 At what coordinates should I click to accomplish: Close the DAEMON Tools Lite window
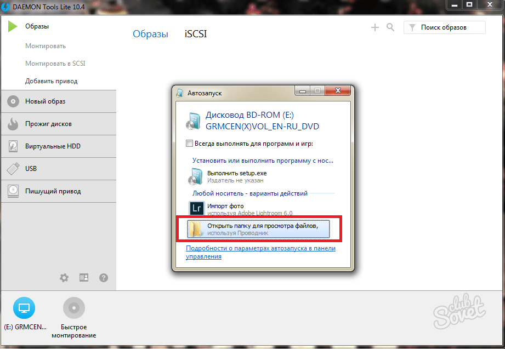pos(490,4)
